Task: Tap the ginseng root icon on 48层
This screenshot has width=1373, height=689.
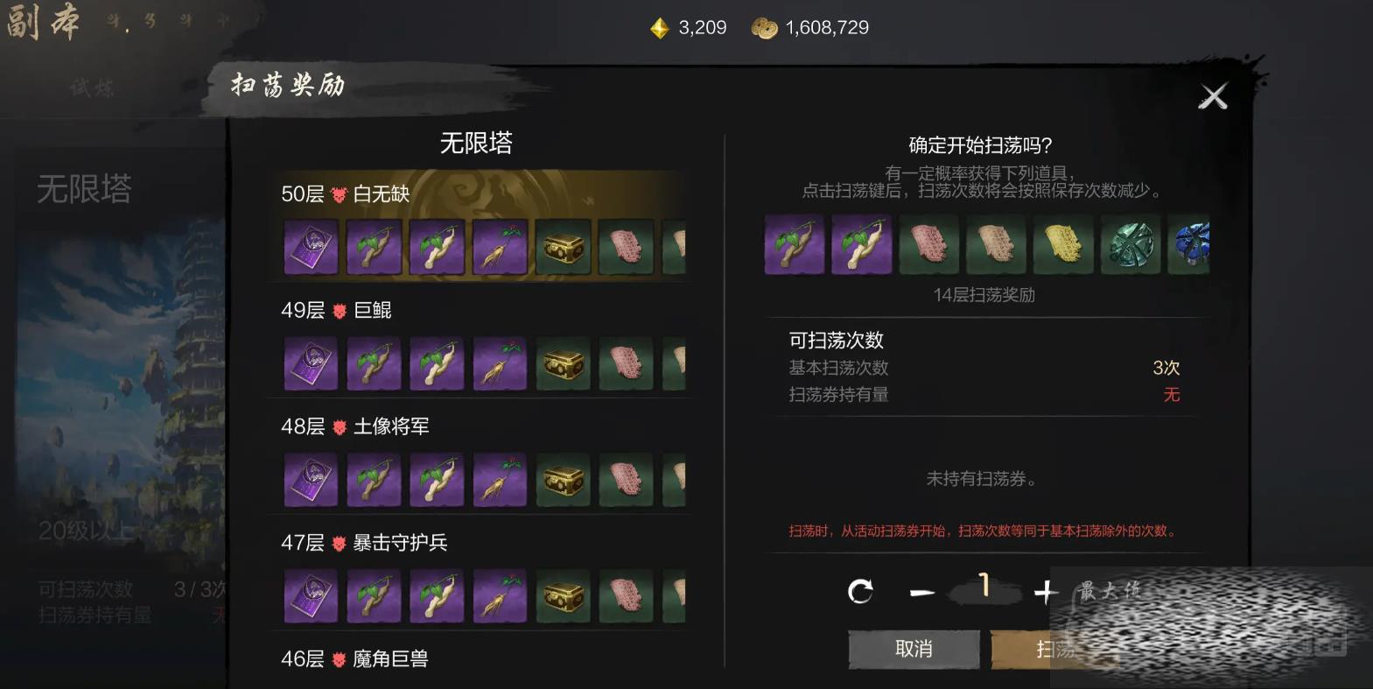Action: 500,480
